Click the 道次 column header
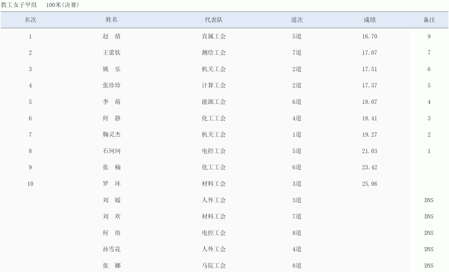The height and width of the screenshot is (272, 449). click(x=297, y=20)
